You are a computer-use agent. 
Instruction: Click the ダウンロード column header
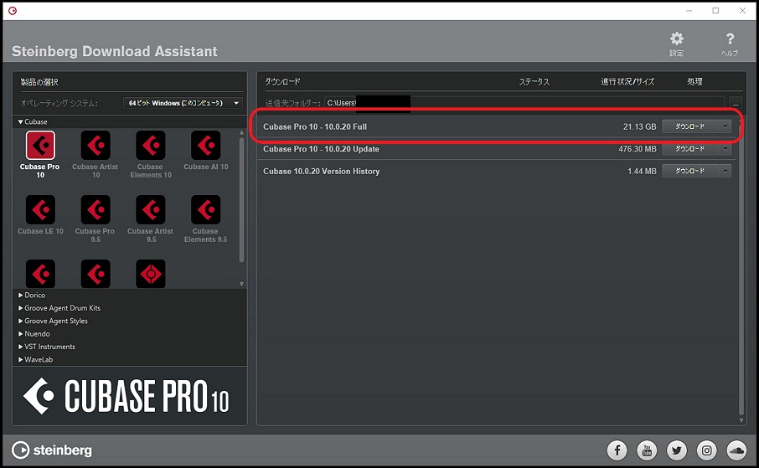click(282, 82)
